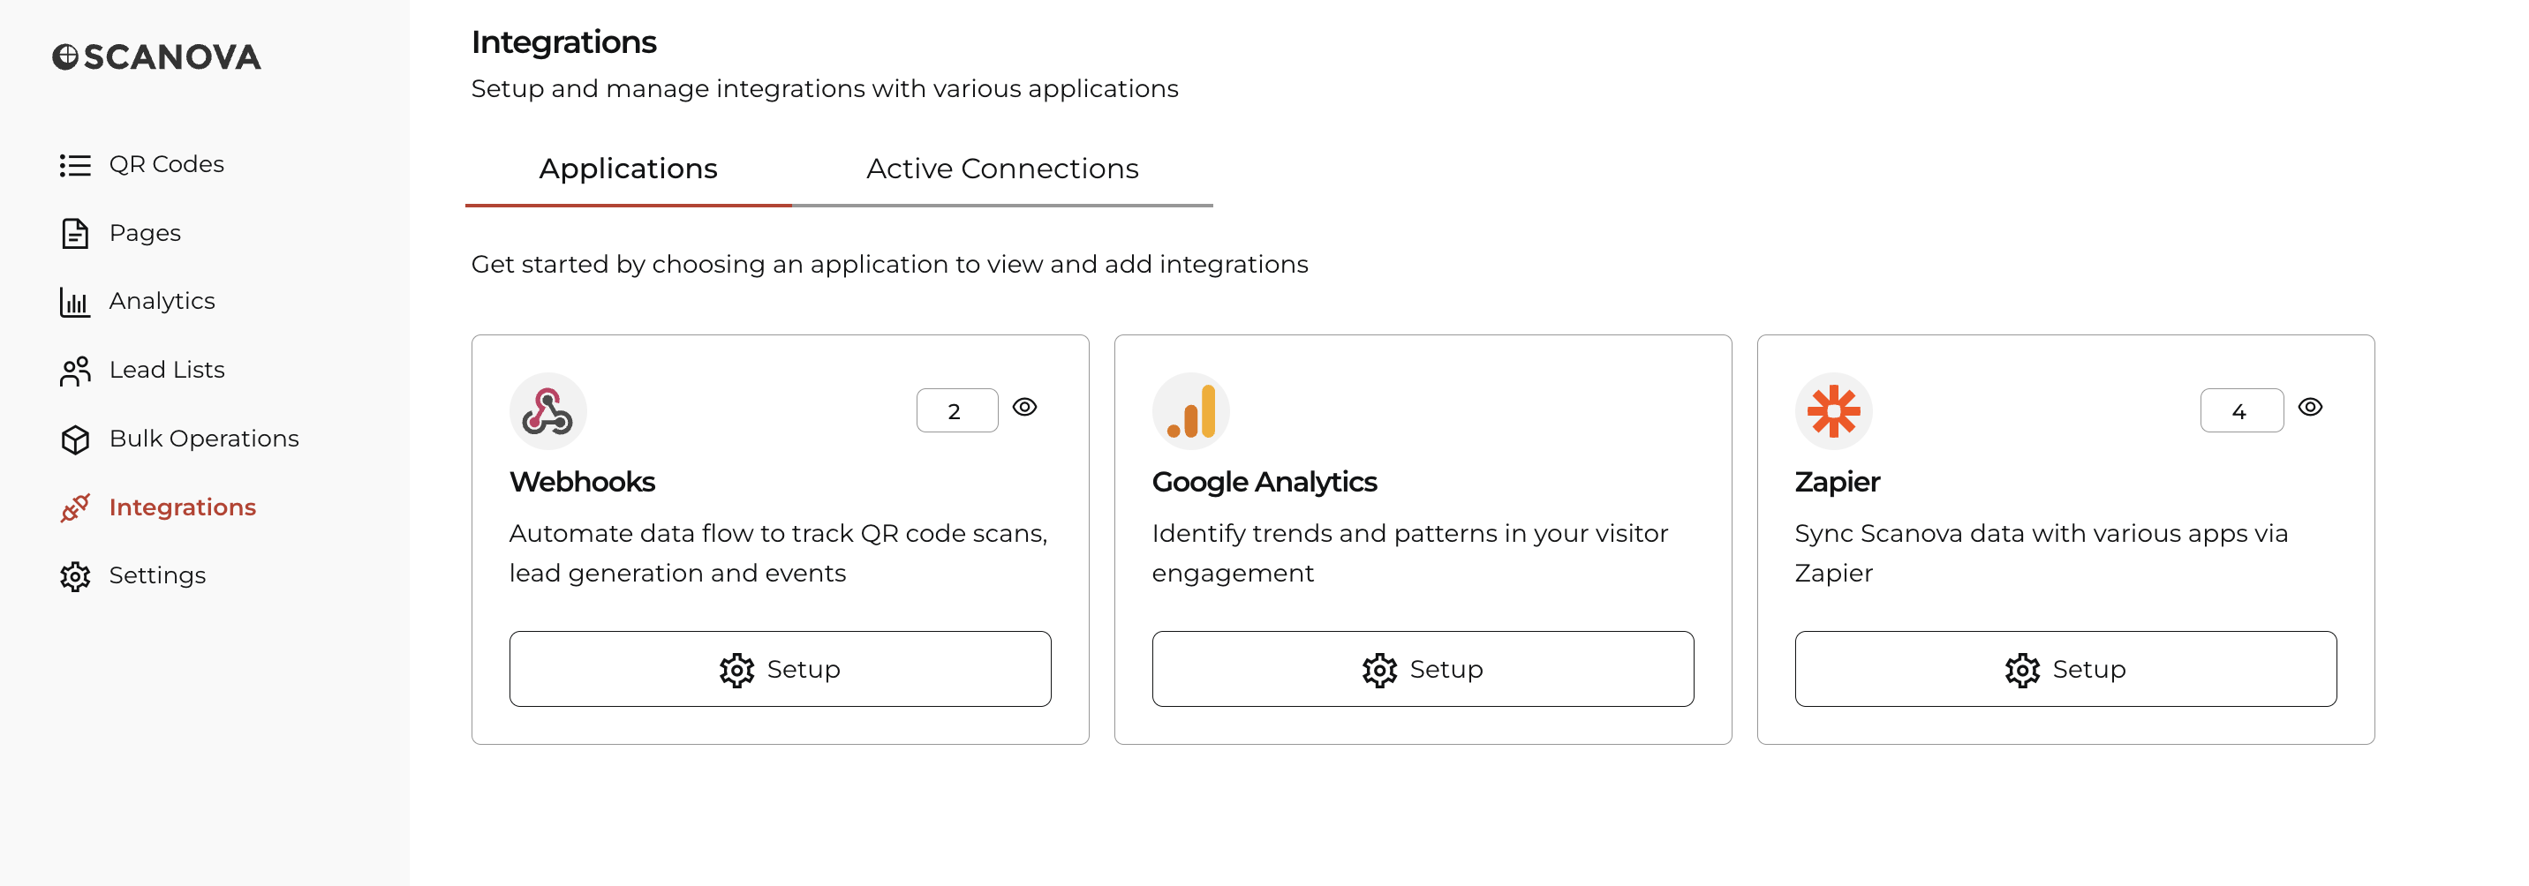The height and width of the screenshot is (886, 2529).
Task: Click the Pages document icon
Action: point(74,234)
